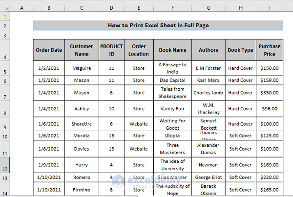Select the 'A Passage to India' cell
Image resolution: width=293 pixels, height=197 pixels.
pos(173,68)
